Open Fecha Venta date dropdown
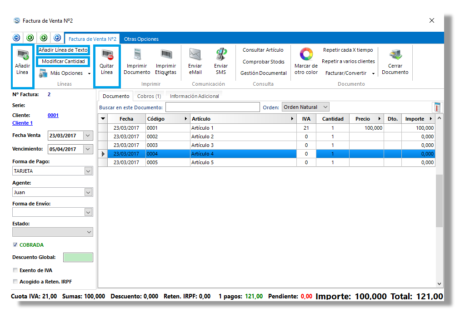The image size is (455, 312). [88, 136]
